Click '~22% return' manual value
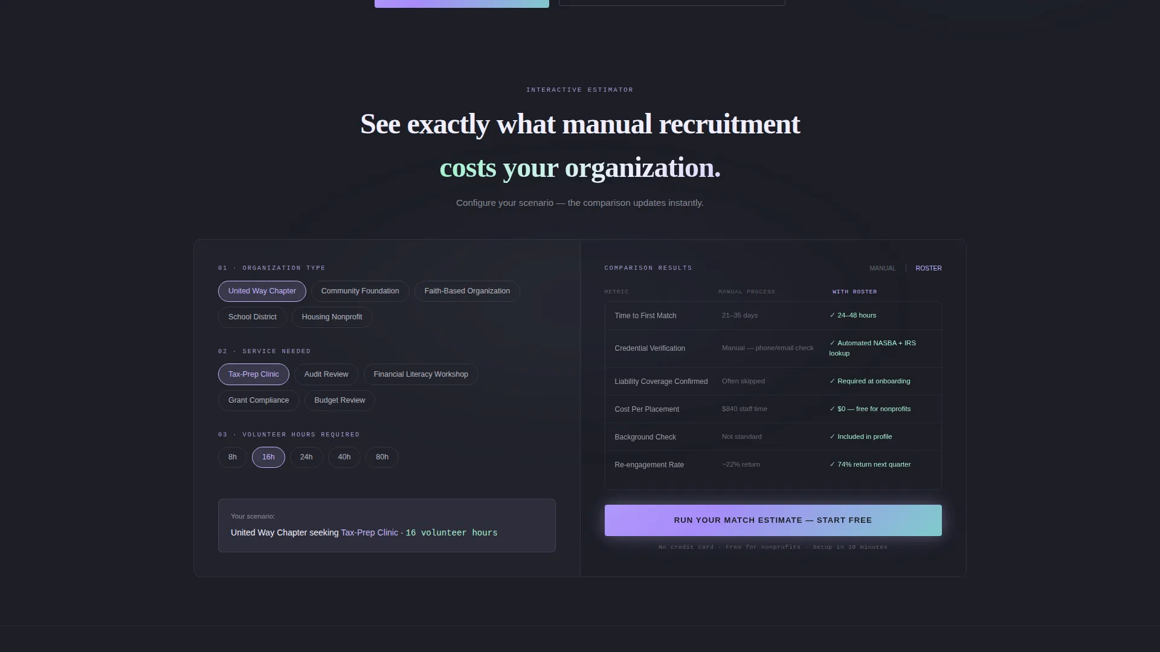The height and width of the screenshot is (652, 1160). [741, 464]
